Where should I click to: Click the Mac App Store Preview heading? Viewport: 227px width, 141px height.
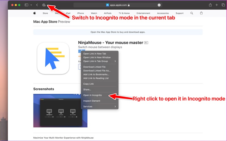pos(52,22)
